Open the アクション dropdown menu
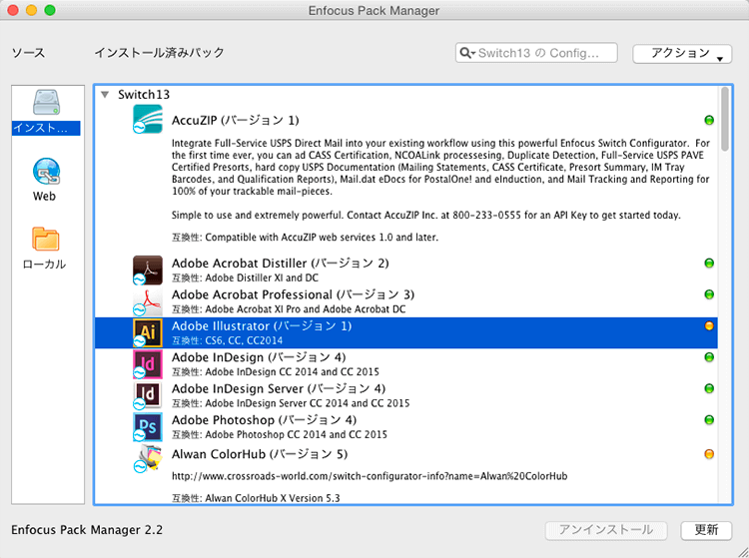The width and height of the screenshot is (749, 558). (681, 53)
